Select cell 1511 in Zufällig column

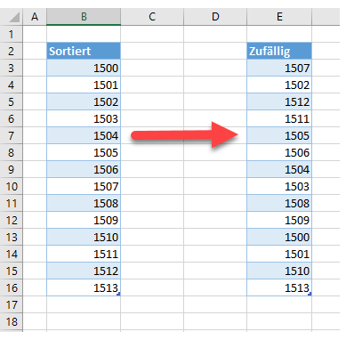pos(279,118)
